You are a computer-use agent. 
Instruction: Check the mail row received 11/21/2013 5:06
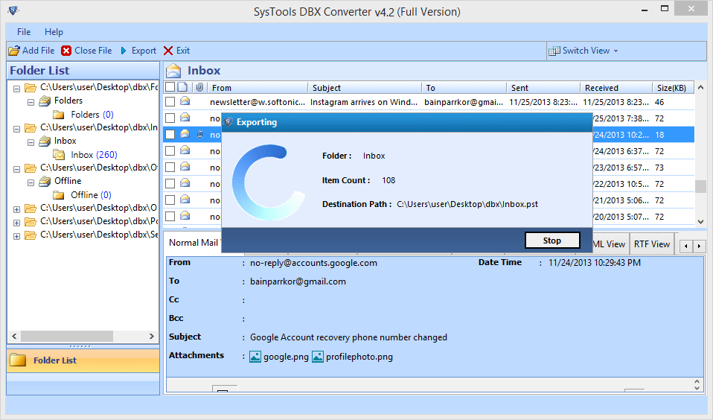(170, 200)
